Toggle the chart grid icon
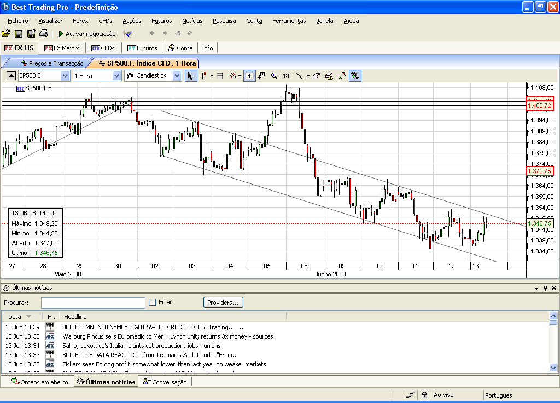560x403 pixels. click(220, 75)
